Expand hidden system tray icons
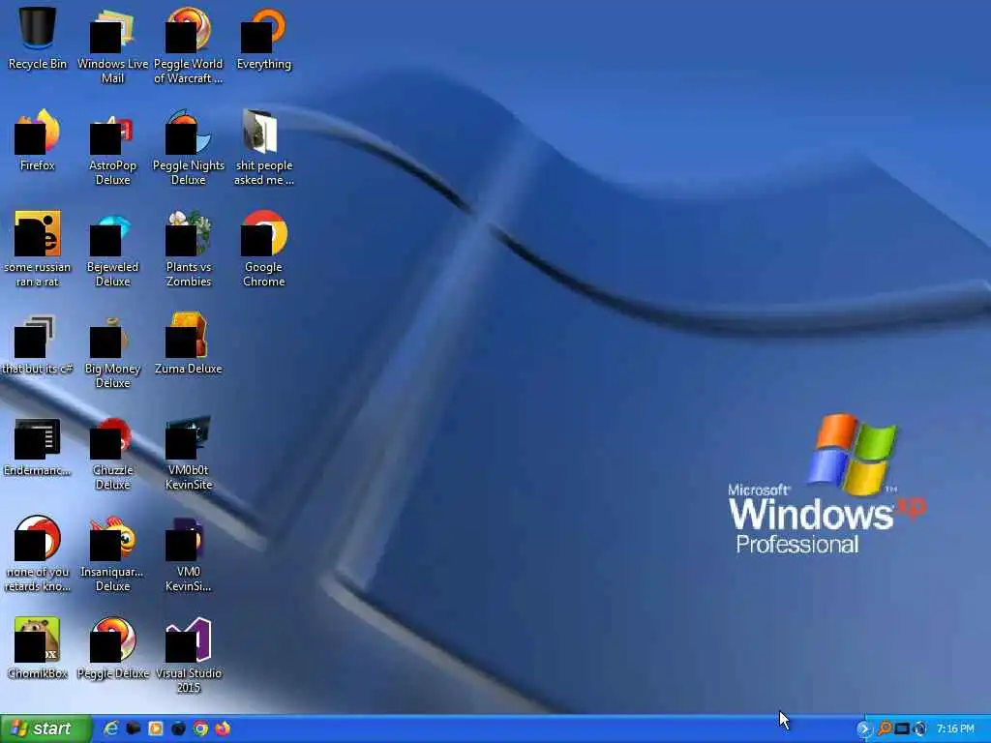991x743 pixels. click(x=863, y=729)
